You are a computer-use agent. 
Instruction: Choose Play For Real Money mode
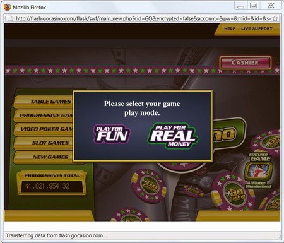pos(173,136)
